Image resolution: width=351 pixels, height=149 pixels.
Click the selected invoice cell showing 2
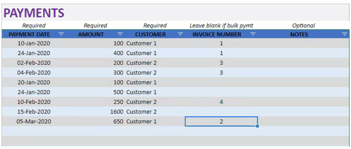click(221, 121)
